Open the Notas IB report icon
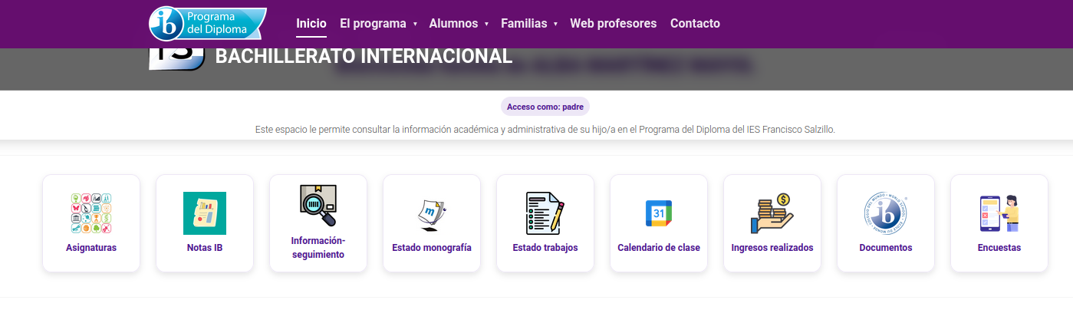Viewport: 1073px width, 310px height. click(x=205, y=213)
